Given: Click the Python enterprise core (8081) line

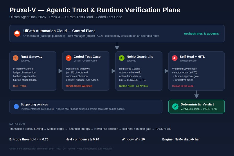Looking at the screenshot, I should tap(73, 109).
